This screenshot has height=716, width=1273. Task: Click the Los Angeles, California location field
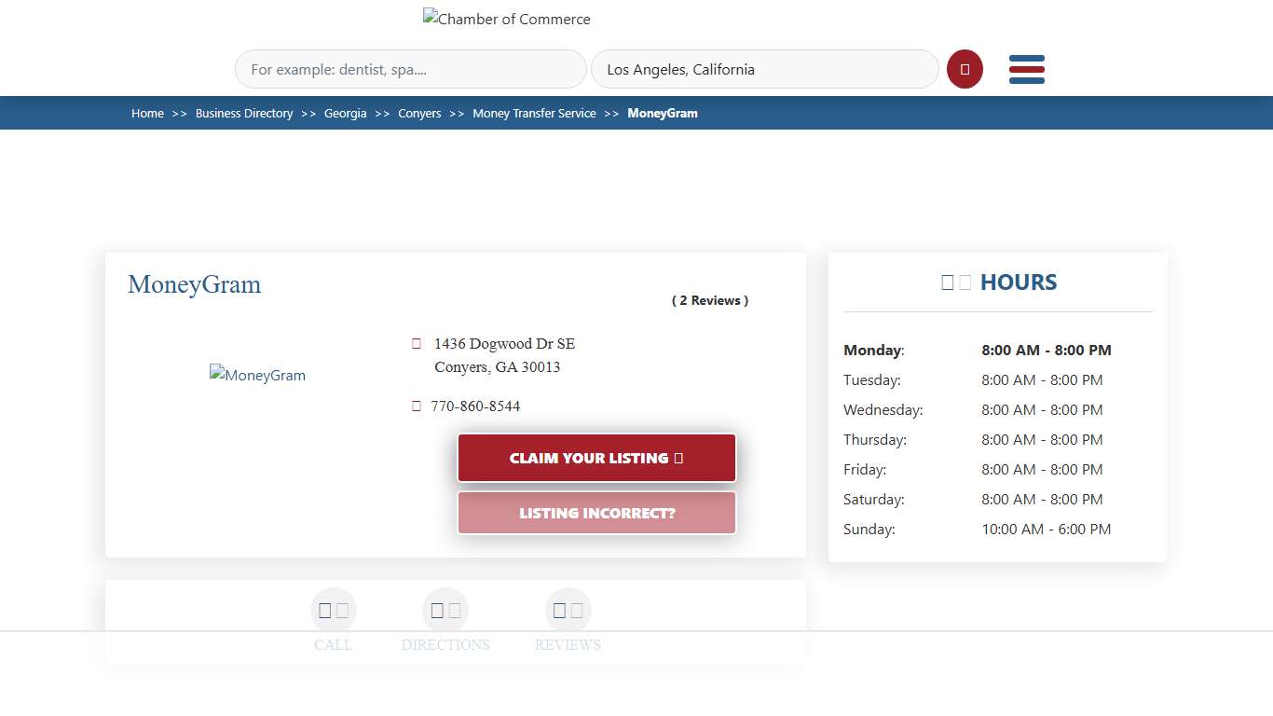tap(764, 69)
